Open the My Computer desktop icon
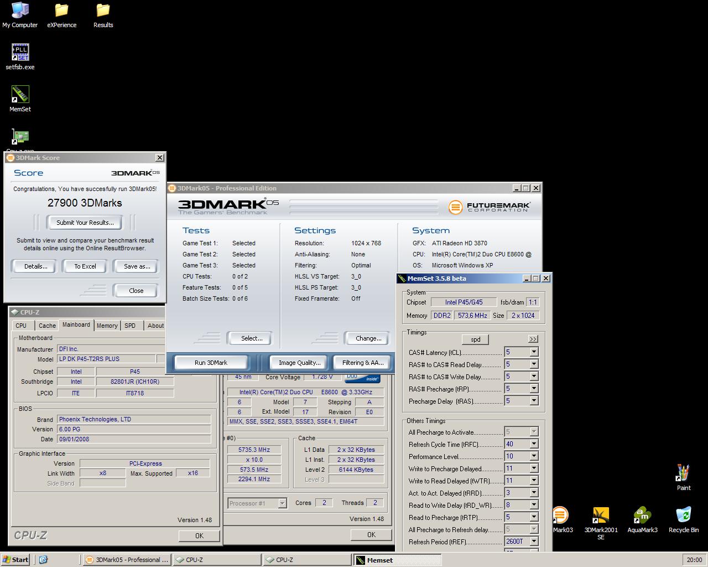708x567 pixels. pos(20,15)
